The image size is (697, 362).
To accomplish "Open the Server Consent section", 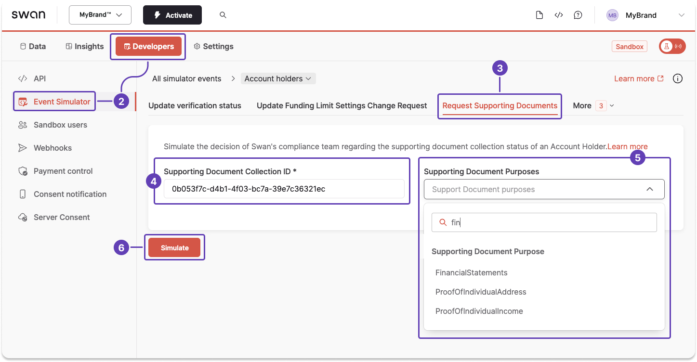I will click(61, 217).
